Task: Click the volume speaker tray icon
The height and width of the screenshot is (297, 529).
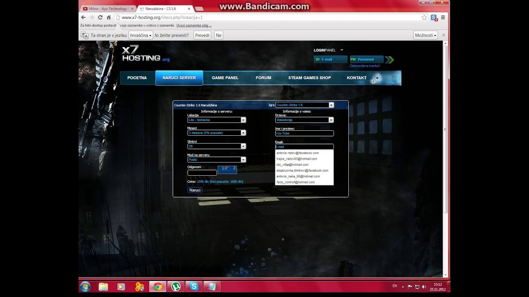Action: [x=424, y=286]
